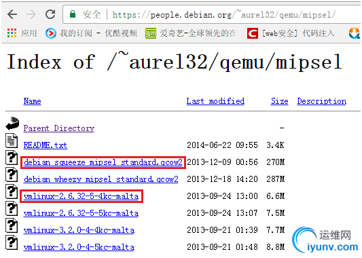This screenshot has height=258, width=362.
Task: Open the 应用 bookmark label
Action: [x=29, y=33]
